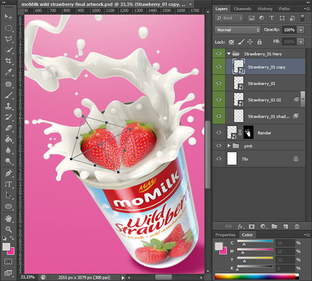Switch to the History tab
The image size is (312, 281).
tap(265, 9)
